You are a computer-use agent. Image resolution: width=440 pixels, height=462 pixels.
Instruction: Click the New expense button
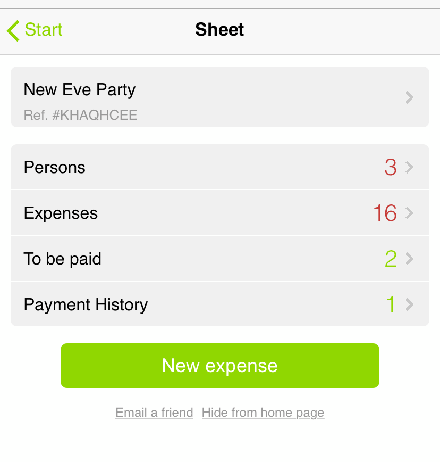(220, 366)
